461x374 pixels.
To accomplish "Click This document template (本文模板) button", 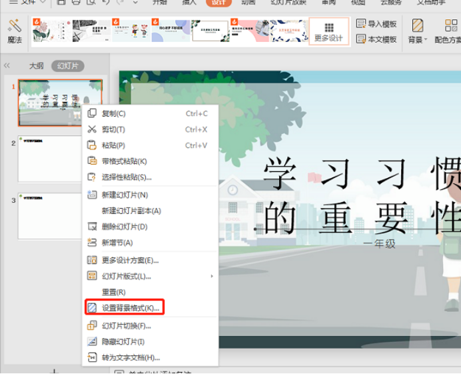I will click(x=376, y=39).
